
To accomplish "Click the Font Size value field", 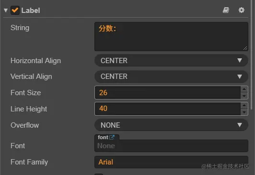I will pos(167,93).
